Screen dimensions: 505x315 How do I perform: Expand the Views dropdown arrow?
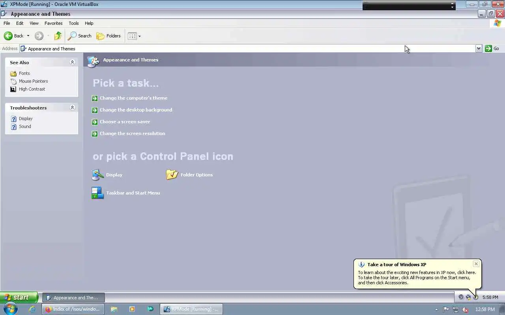[x=139, y=36]
